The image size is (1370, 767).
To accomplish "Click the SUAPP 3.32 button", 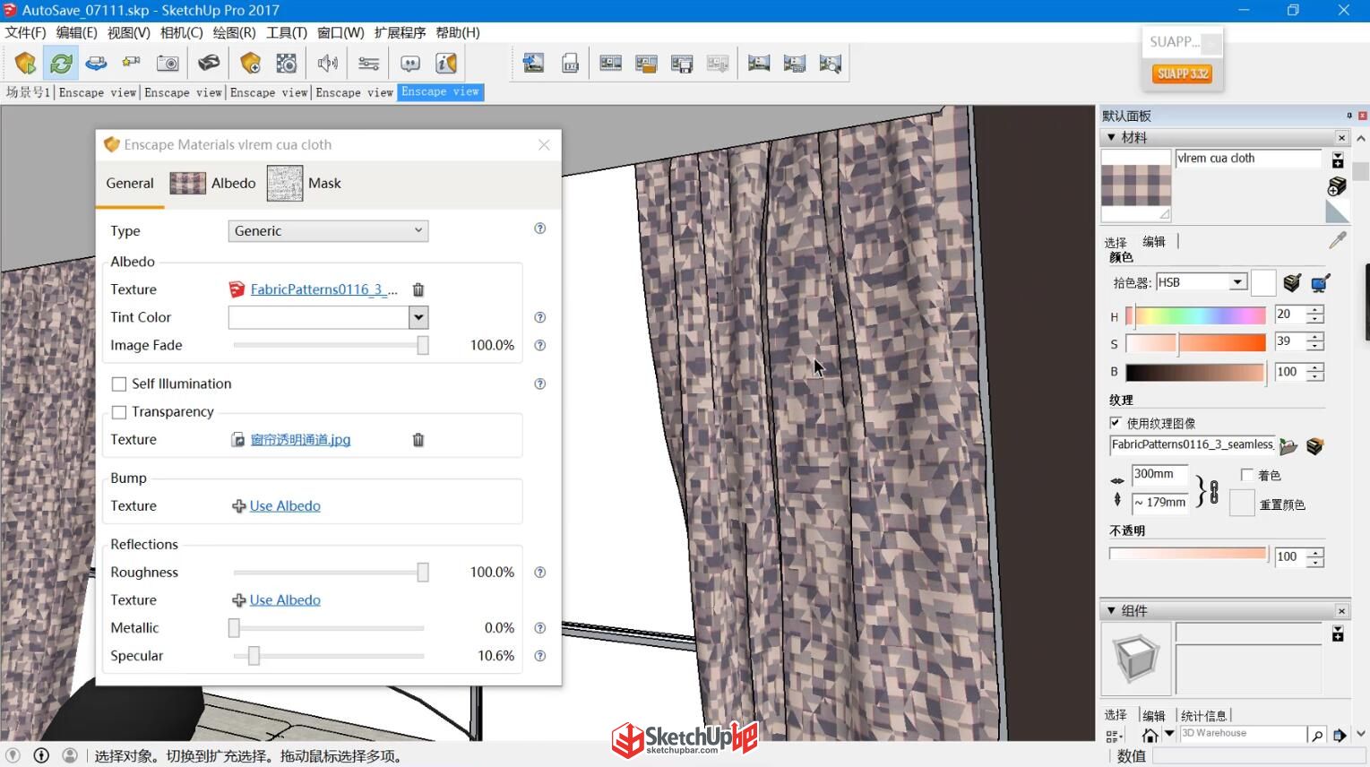I will click(x=1183, y=73).
